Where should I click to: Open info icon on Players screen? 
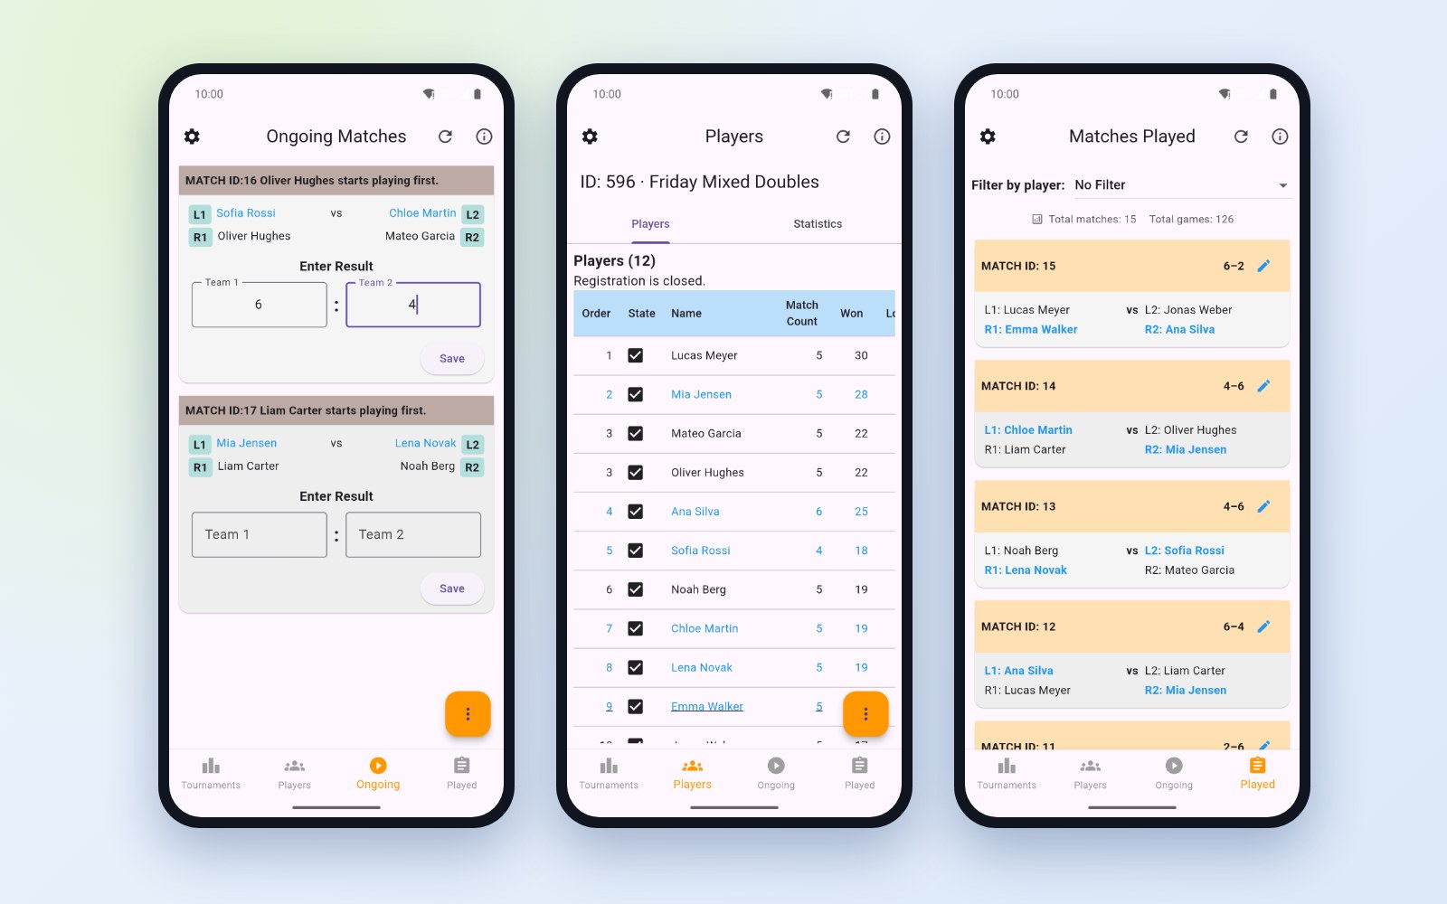click(x=882, y=137)
